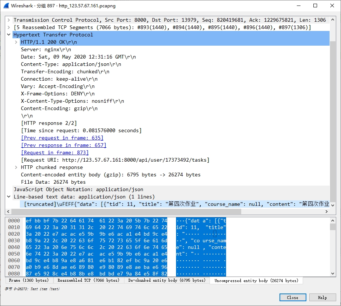Image resolution: width=341 pixels, height=306 pixels.
Task: Click the horizontal scrollbar in the details pane
Action: point(126,212)
